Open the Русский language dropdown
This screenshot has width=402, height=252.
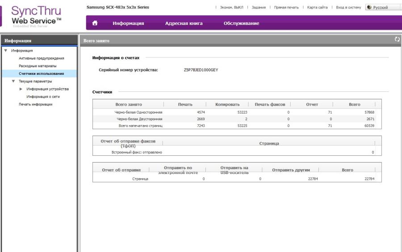(x=382, y=8)
